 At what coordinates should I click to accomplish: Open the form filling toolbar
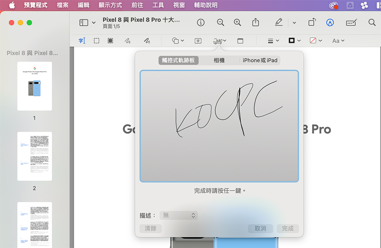tap(351, 22)
